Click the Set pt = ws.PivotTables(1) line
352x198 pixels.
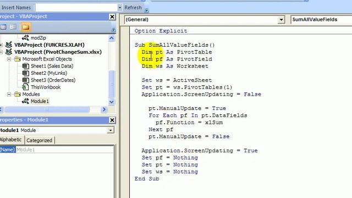(x=187, y=87)
